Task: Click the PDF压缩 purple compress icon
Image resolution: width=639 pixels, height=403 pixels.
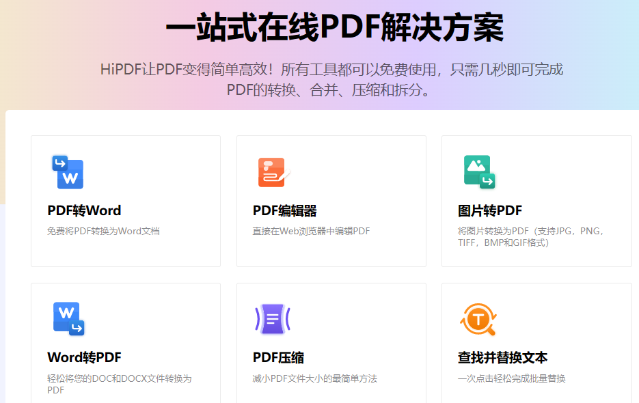Action: (x=271, y=318)
